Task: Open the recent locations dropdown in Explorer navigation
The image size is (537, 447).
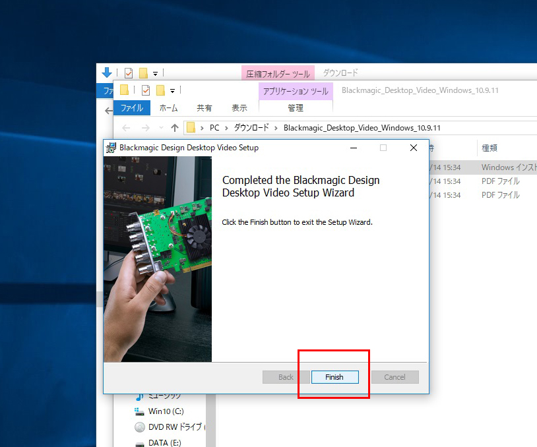Action: pos(161,128)
